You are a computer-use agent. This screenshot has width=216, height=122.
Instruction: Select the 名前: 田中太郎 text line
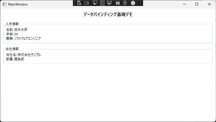[x=17, y=30]
